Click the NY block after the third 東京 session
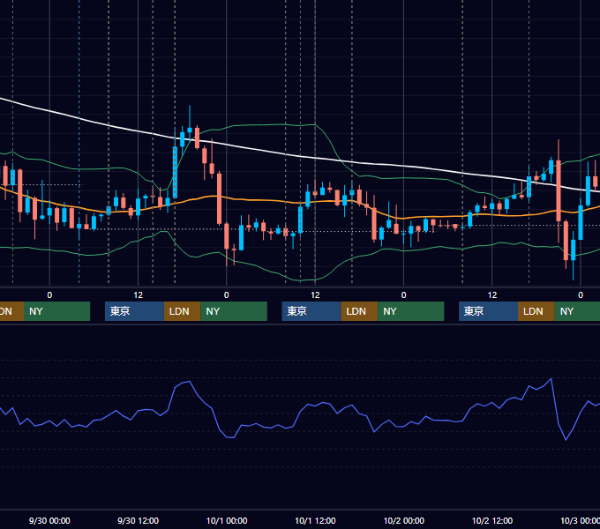Image resolution: width=600 pixels, height=529 pixels. [577, 311]
